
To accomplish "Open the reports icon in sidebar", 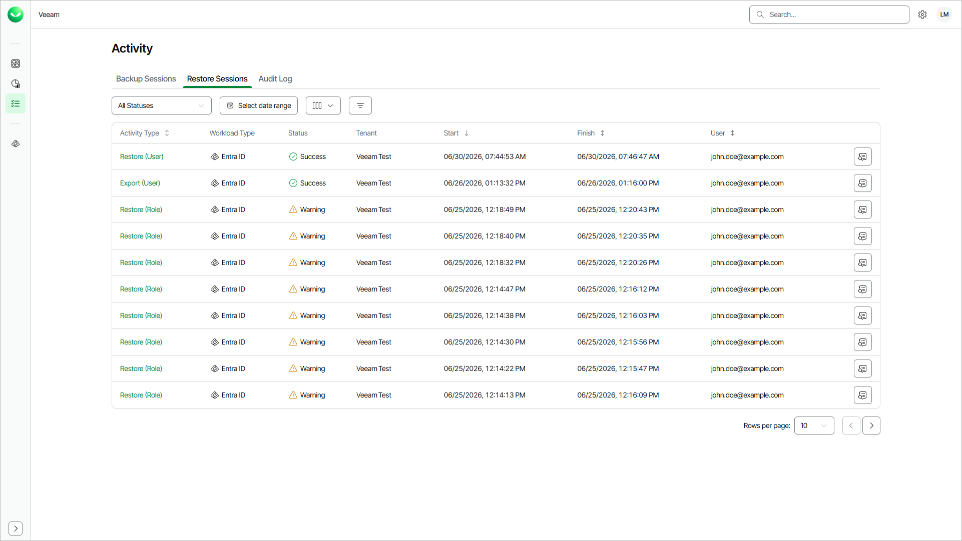I will click(16, 83).
